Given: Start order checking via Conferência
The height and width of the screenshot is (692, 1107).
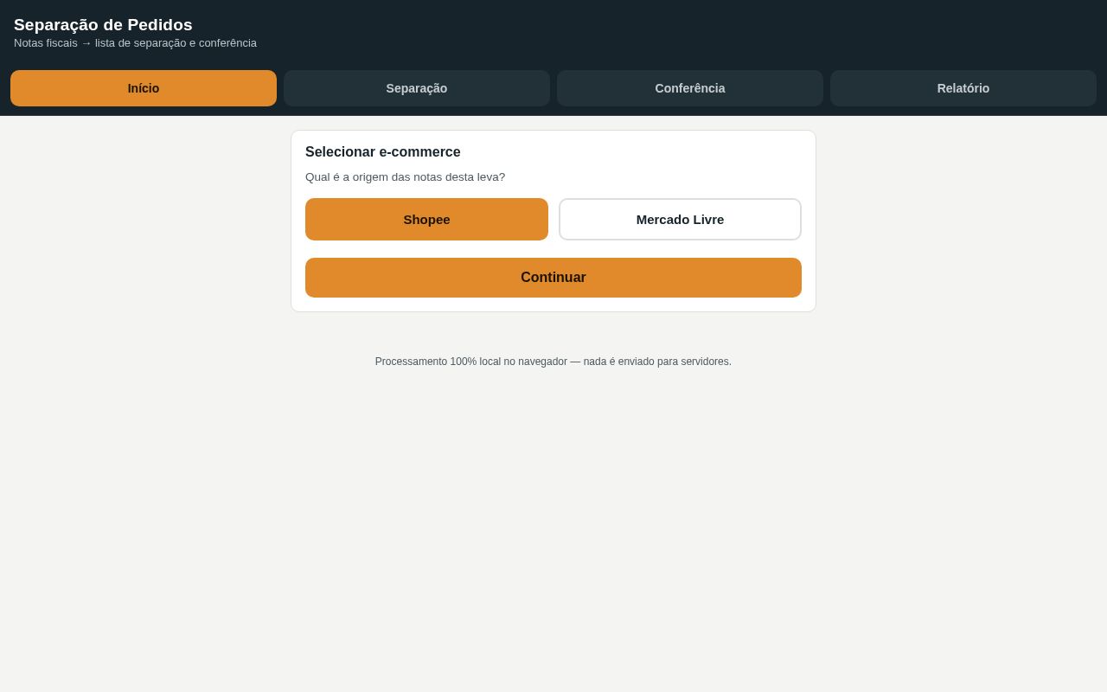Looking at the screenshot, I should pyautogui.click(x=690, y=88).
